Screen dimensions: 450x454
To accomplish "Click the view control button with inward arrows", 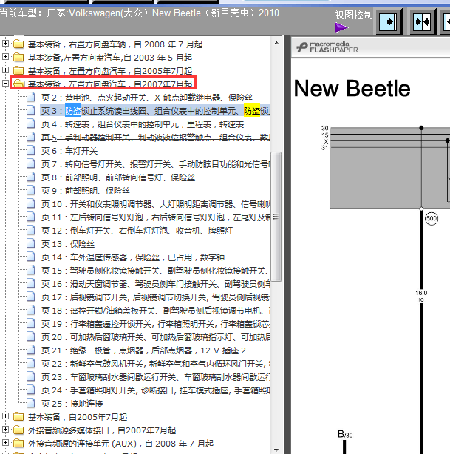I will 423,21.
